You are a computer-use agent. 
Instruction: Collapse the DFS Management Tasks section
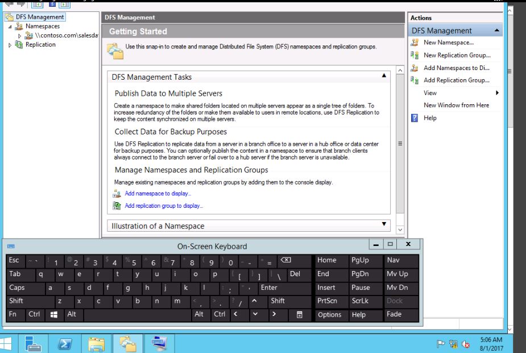point(384,76)
